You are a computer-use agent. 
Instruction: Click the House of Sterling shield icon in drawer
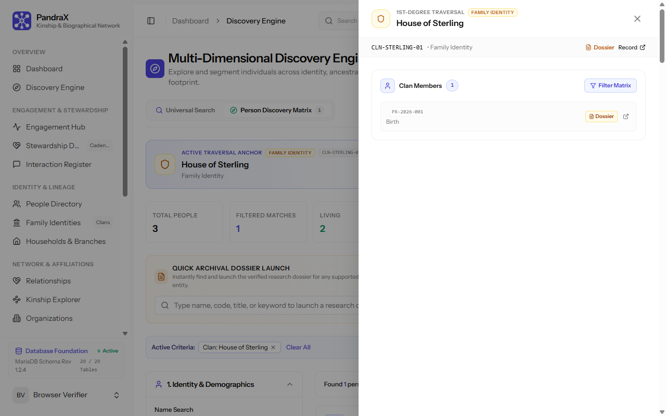(x=381, y=19)
